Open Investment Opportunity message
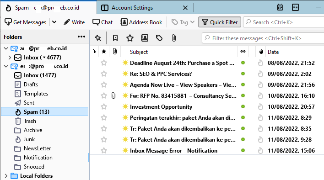 [x=161, y=106]
